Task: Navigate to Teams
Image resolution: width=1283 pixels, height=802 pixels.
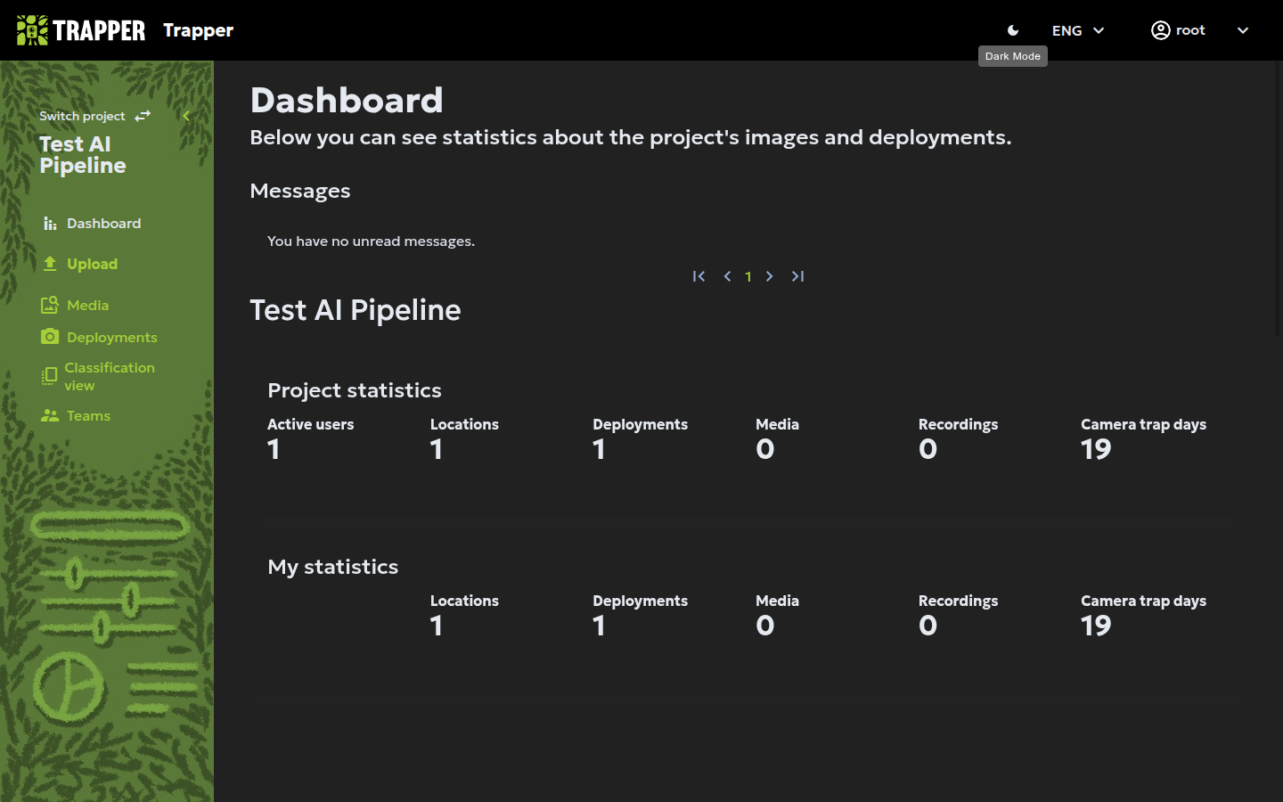Action: pyautogui.click(x=88, y=415)
